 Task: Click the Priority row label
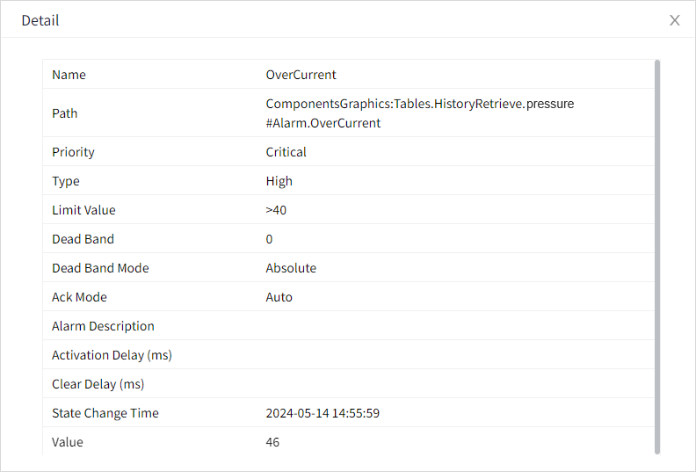(73, 152)
